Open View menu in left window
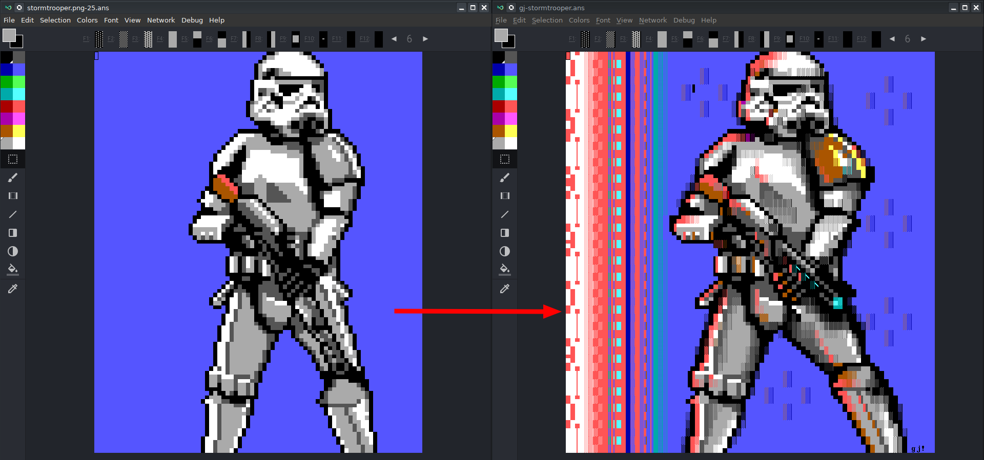The width and height of the screenshot is (984, 460). coord(132,20)
